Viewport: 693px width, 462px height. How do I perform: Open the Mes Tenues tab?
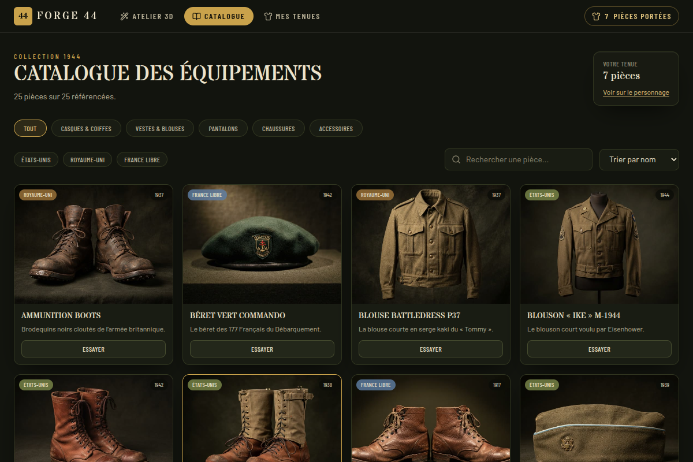[x=292, y=17]
